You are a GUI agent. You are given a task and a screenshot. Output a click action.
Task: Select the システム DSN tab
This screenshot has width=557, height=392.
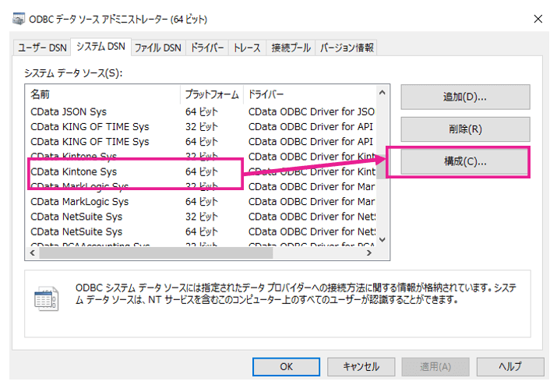(x=101, y=47)
